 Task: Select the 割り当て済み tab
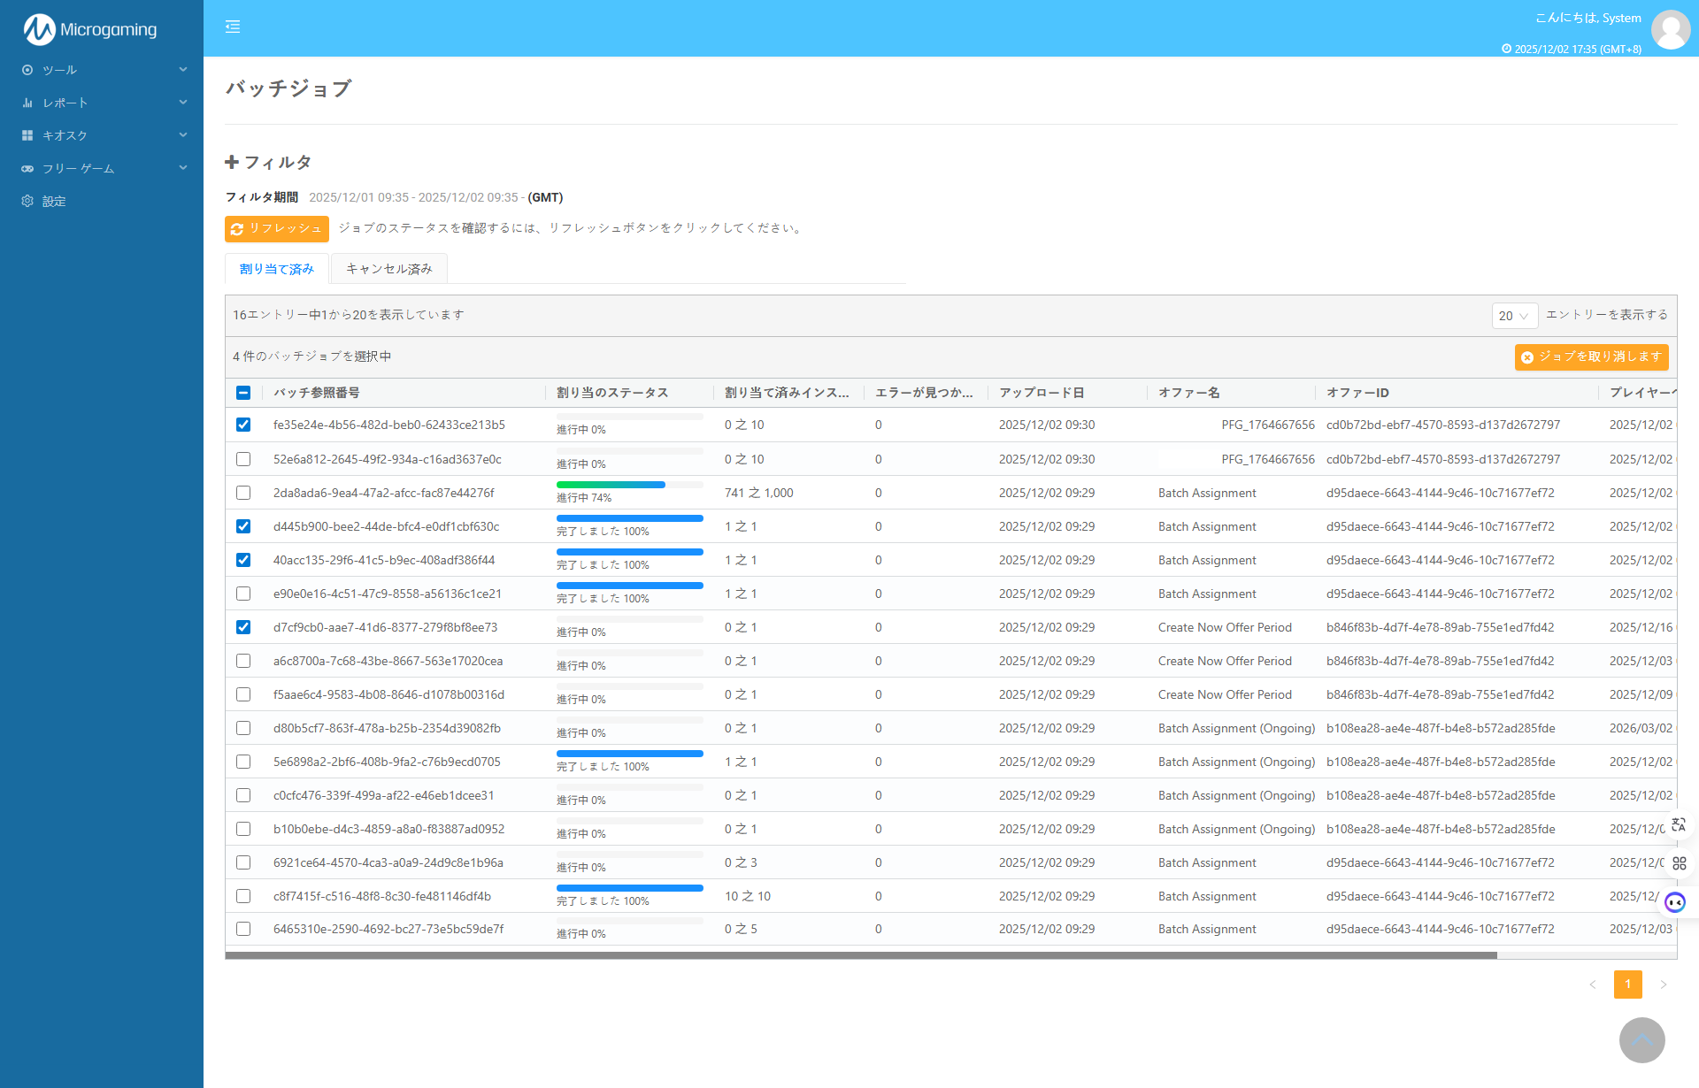277,269
